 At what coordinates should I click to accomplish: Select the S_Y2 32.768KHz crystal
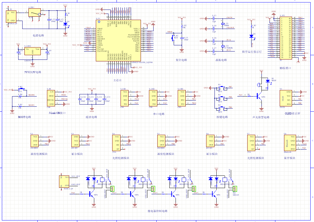pyautogui.click(x=222, y=46)
